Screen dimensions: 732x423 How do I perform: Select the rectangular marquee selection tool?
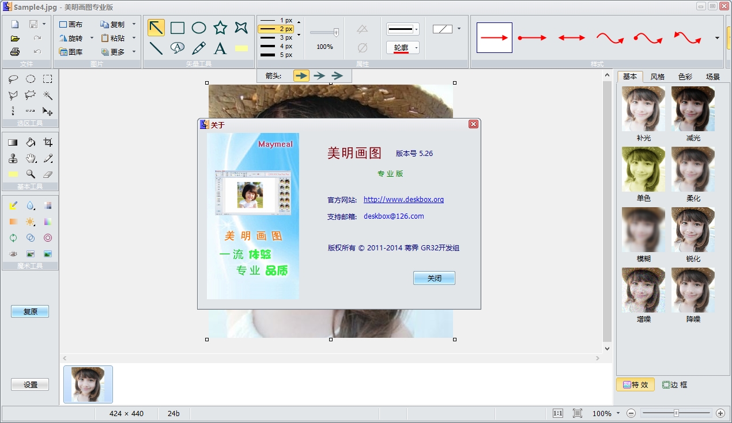pos(48,79)
